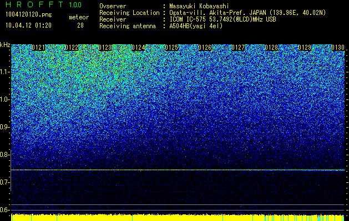Click the yellow signal level strip at bottom

178,218
